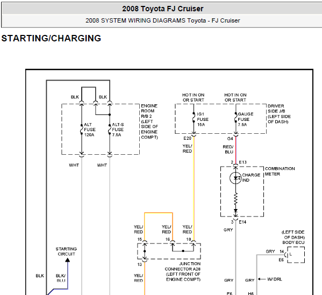Click pin number 13 below junction connector
This screenshot has height=295, width=322.
pyautogui.click(x=140, y=264)
